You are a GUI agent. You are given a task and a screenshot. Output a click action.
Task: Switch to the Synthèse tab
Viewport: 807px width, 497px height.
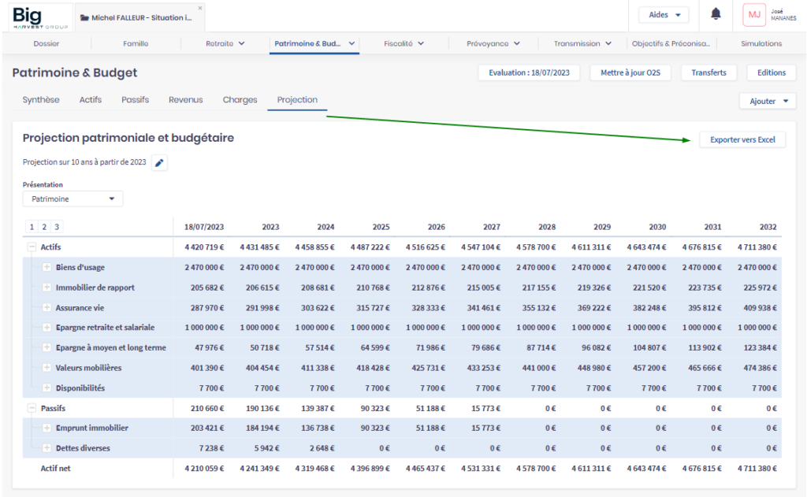(x=41, y=100)
